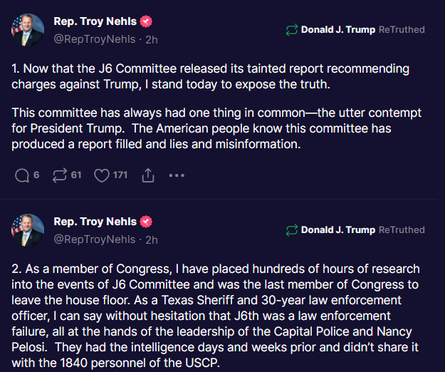Click ReTruthed arrows icon on second post
This screenshot has height=372, width=445.
click(x=291, y=230)
